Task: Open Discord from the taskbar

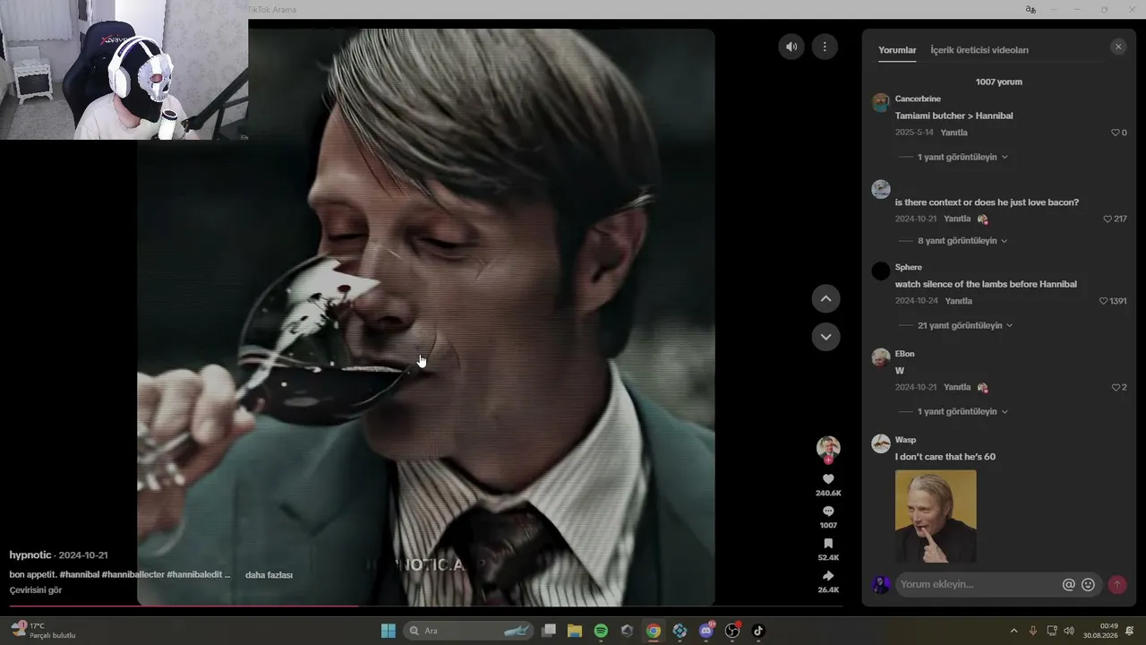Action: point(706,631)
